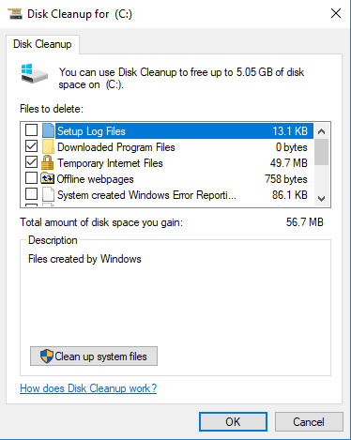This screenshot has width=351, height=440.
Task: Confirm cleanup with the OK button
Action: [233, 422]
